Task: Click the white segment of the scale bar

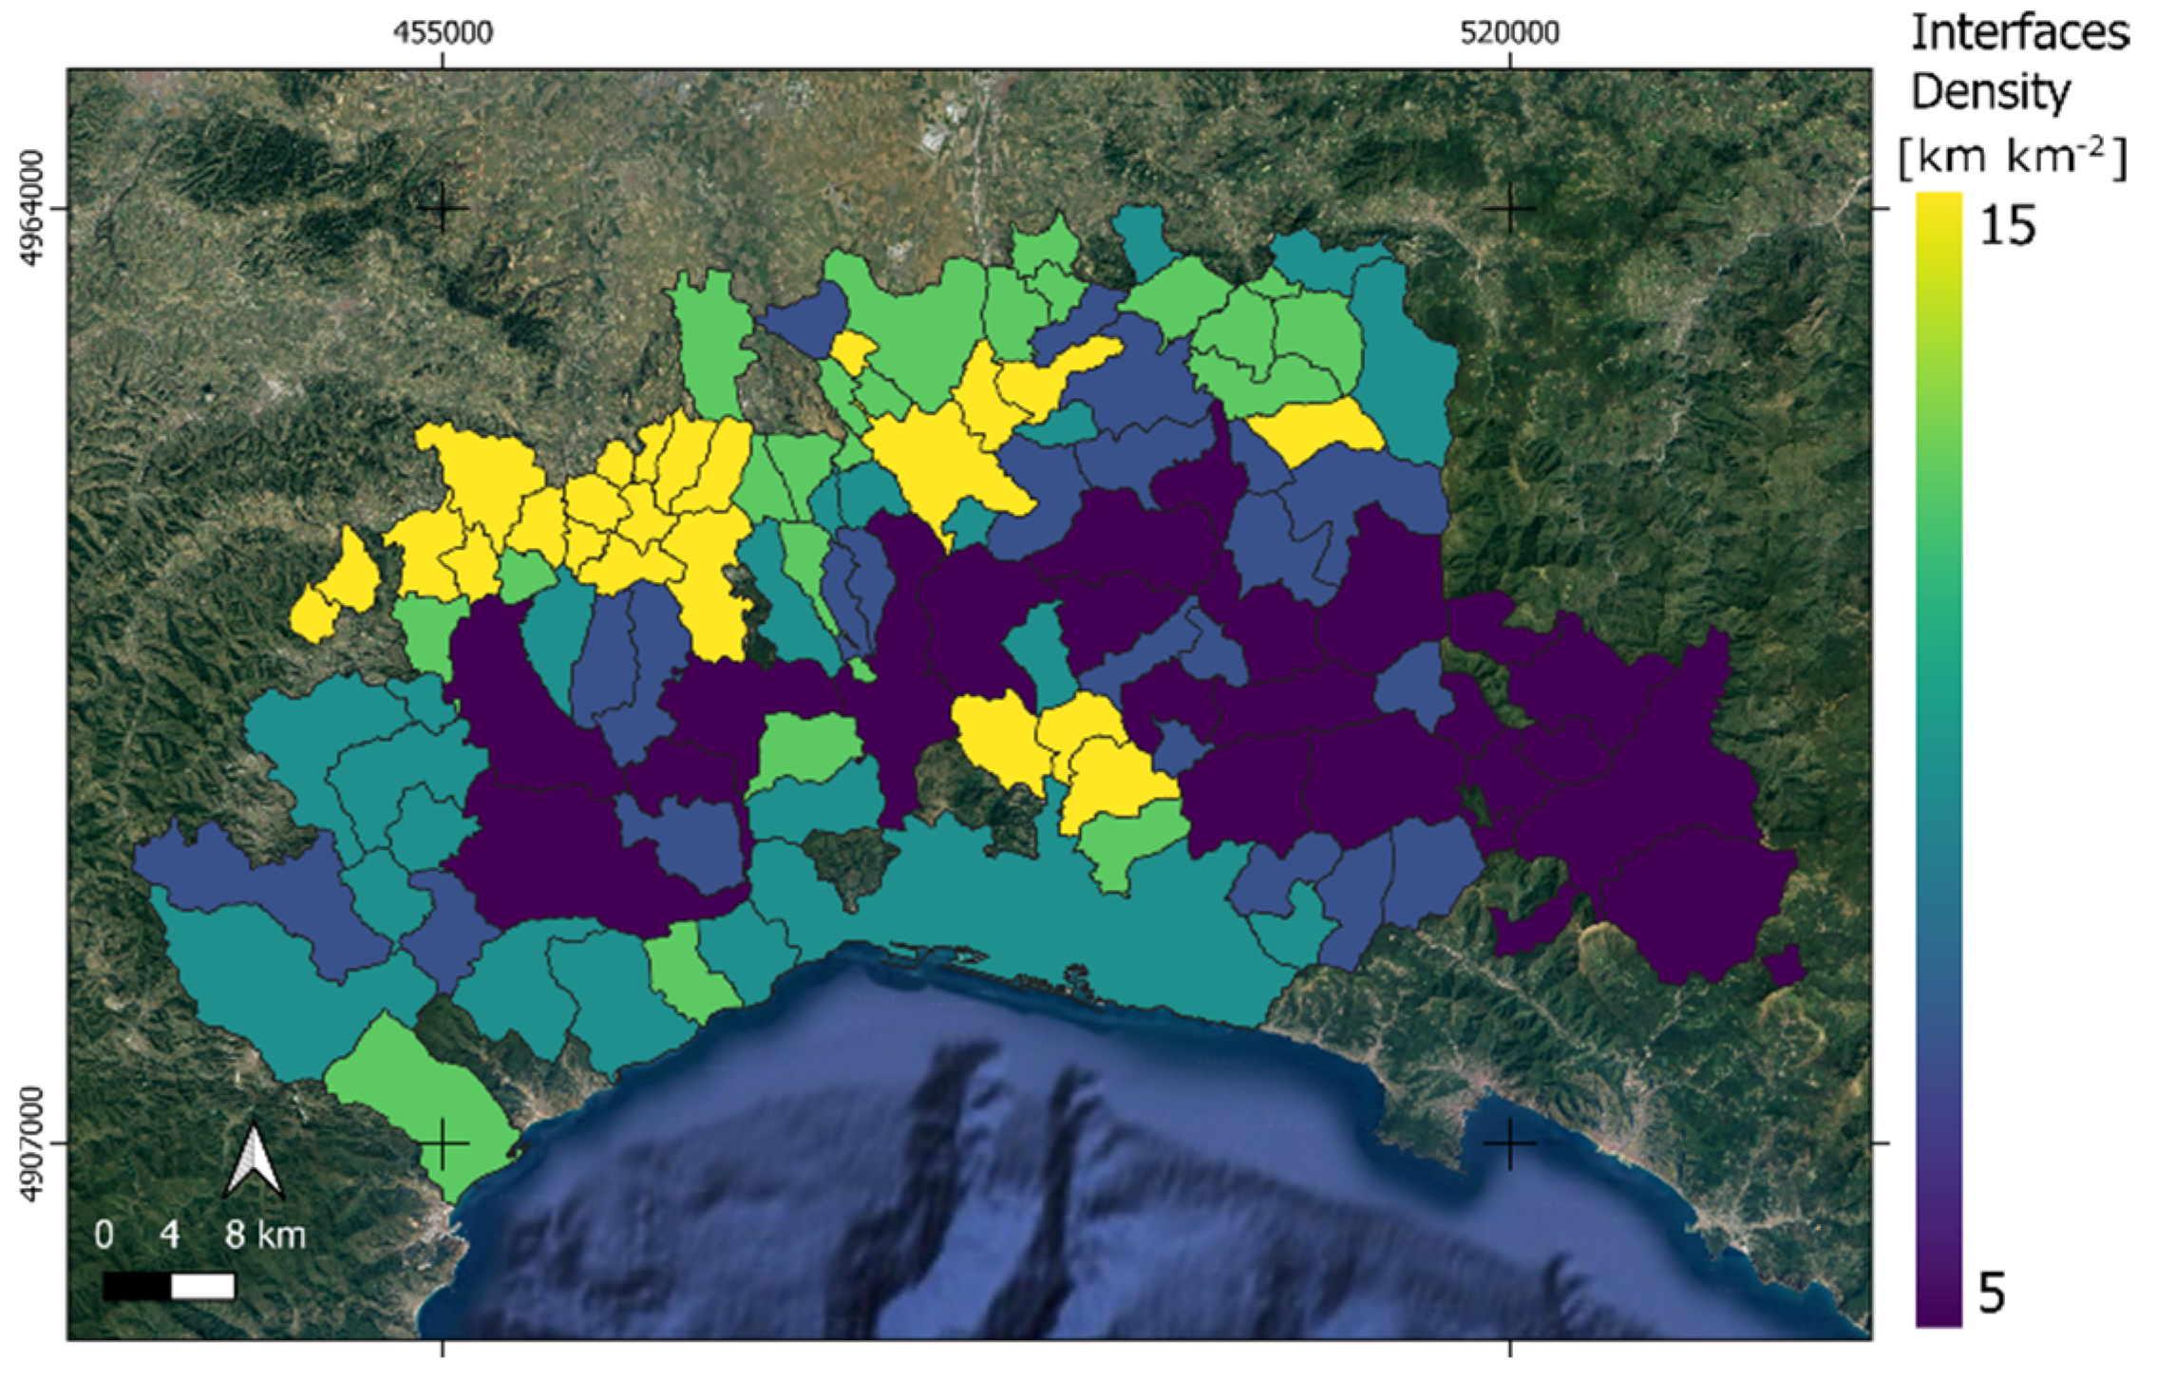Action: [202, 1286]
